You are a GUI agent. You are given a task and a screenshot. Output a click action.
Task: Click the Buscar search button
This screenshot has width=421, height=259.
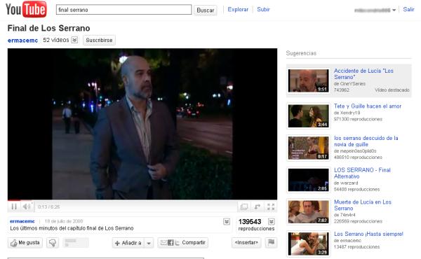pos(206,10)
